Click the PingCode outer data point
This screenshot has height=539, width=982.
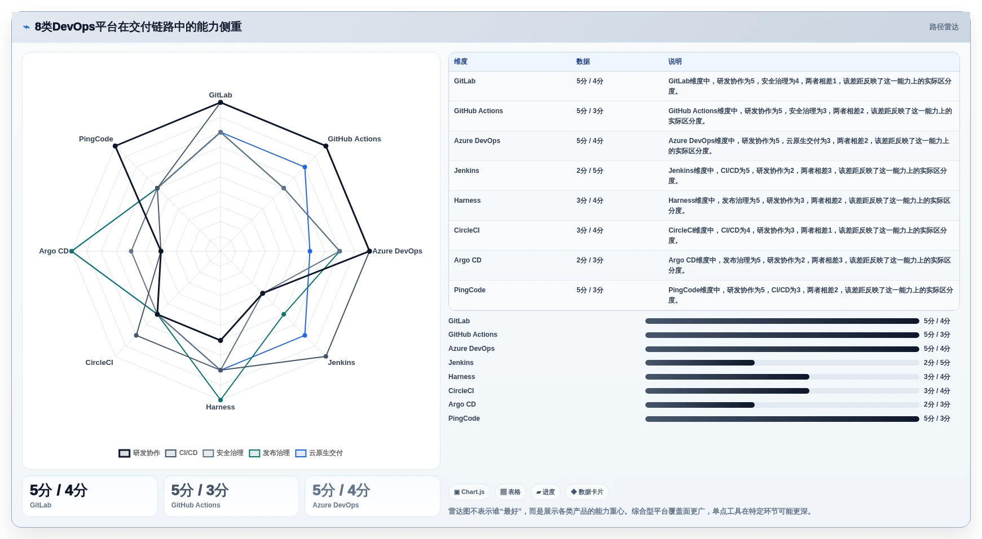(115, 146)
